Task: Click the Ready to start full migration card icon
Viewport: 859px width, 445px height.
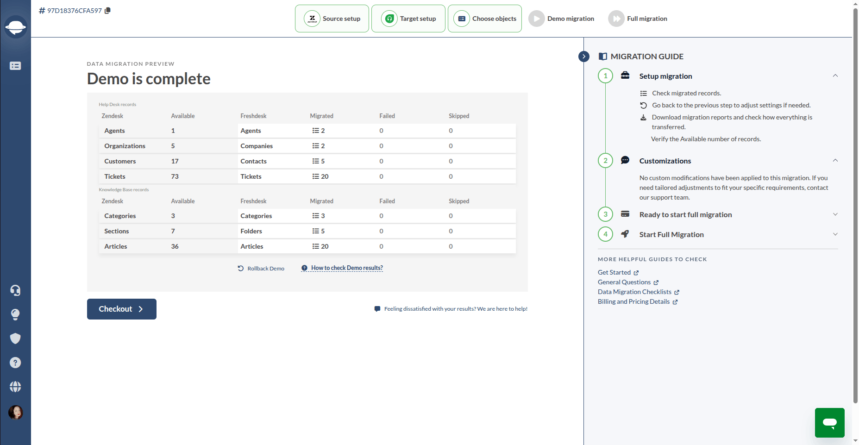Action: (x=625, y=214)
